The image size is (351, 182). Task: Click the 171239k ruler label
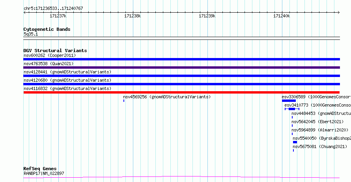[207, 16]
